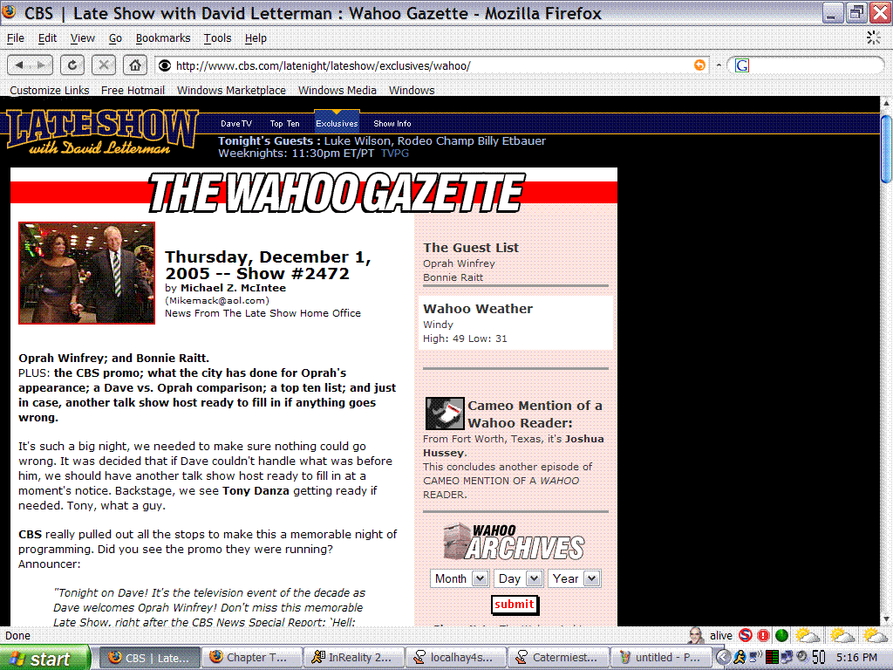Switch to the InReality 2... taskbar window
The height and width of the screenshot is (670, 893).
[x=354, y=658]
